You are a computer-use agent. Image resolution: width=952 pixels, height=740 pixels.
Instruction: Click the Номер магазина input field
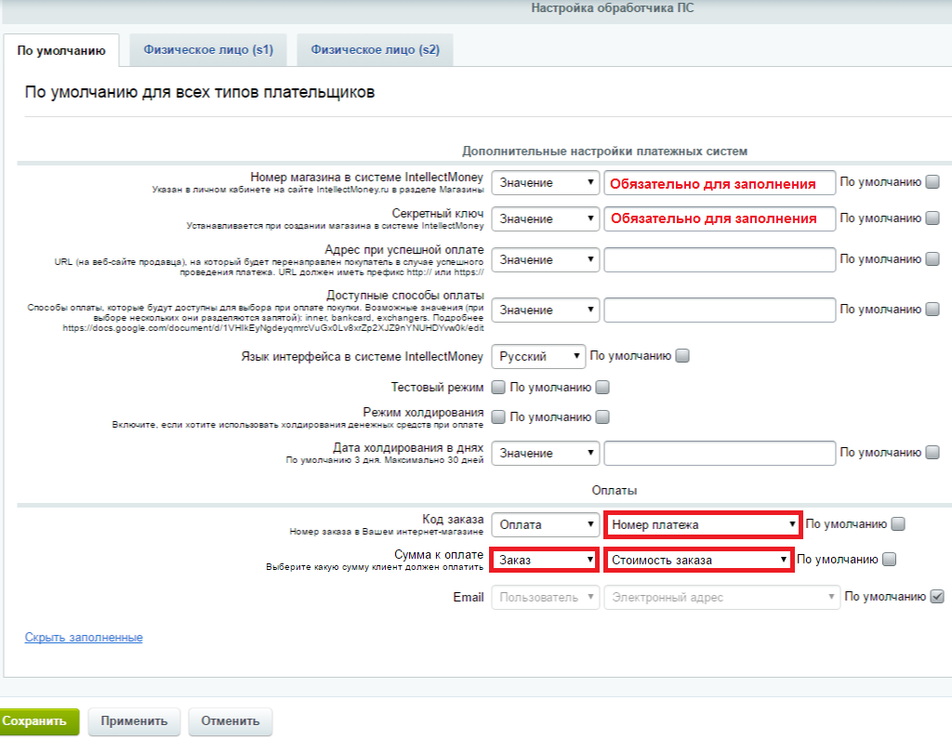(719, 183)
